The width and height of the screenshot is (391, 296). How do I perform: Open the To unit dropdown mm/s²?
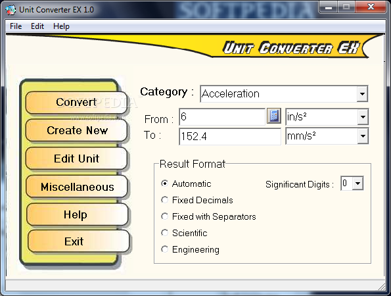click(x=363, y=136)
